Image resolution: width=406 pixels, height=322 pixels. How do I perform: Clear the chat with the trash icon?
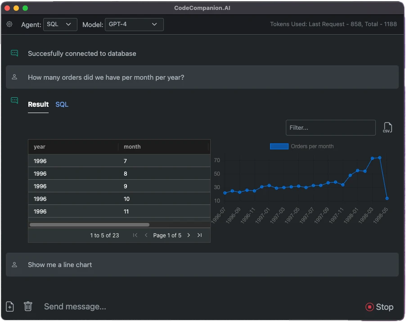pyautogui.click(x=28, y=306)
